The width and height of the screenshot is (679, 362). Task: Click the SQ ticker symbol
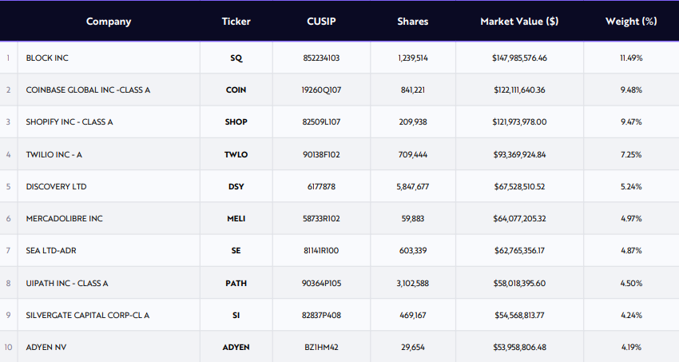236,58
